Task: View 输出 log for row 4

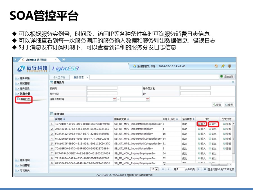Action: pos(213,139)
